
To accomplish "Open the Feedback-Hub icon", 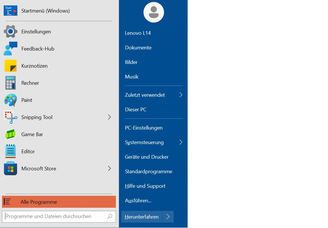I will (x=11, y=49).
